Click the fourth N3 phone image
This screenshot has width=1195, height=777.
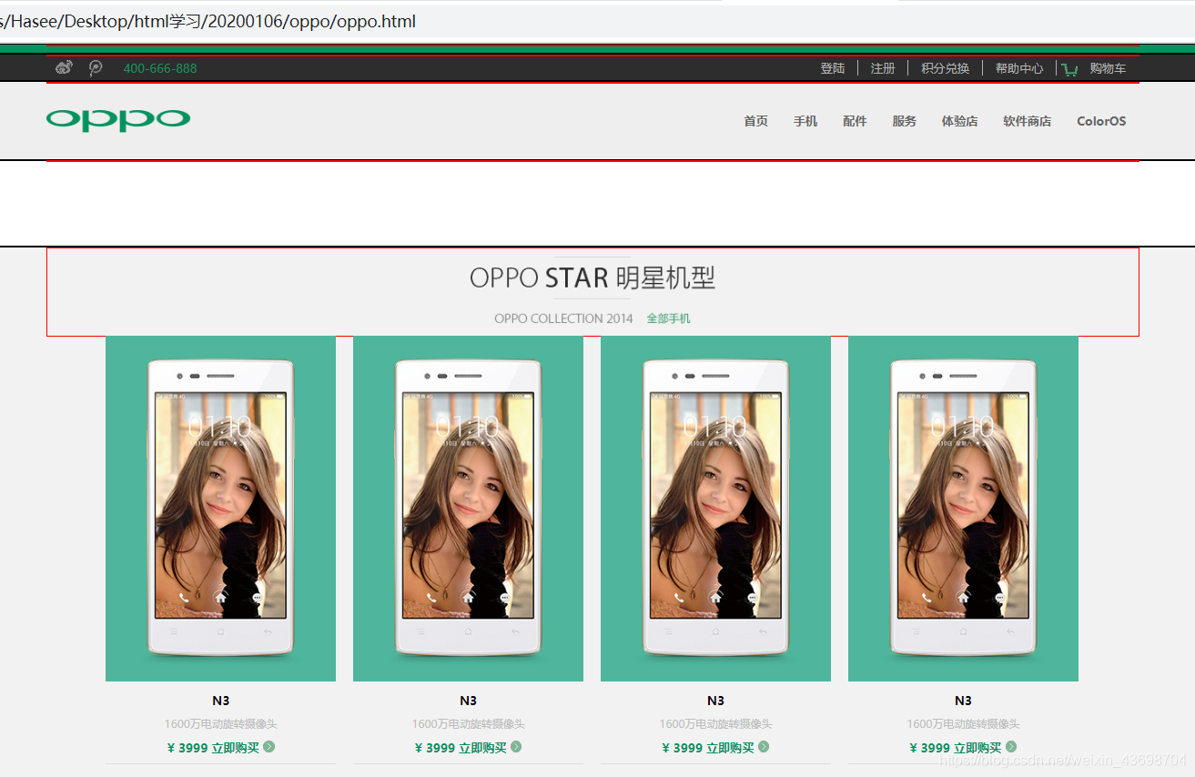[963, 509]
